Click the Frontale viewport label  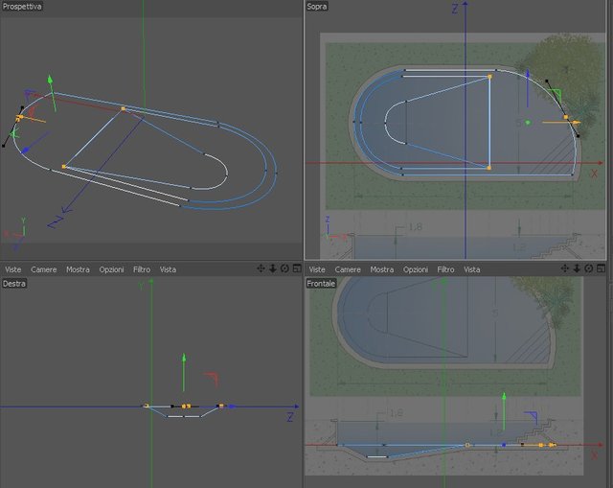[x=321, y=284]
